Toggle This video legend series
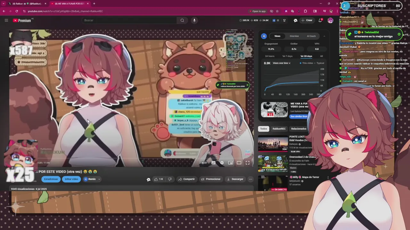The width and height of the screenshot is (410, 230). [x=307, y=63]
